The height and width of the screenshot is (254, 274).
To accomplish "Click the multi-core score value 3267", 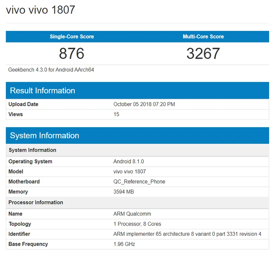I will (x=203, y=53).
